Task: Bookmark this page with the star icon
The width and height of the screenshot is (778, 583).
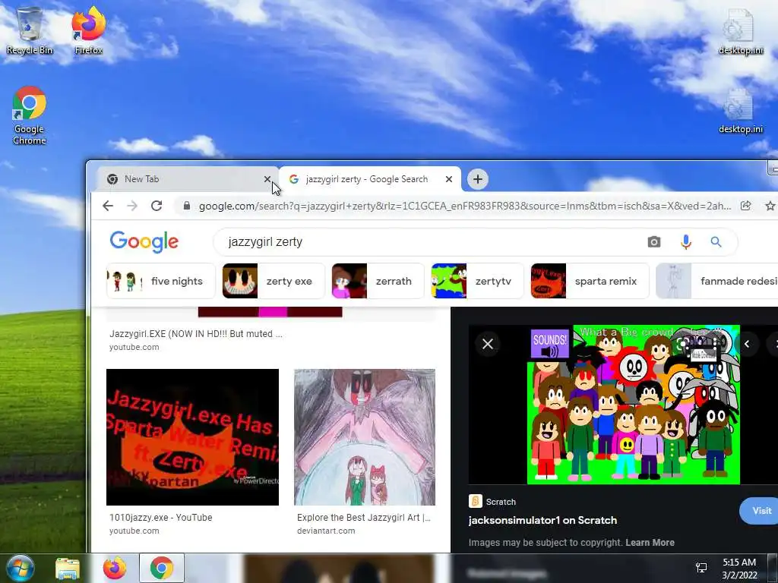Action: 770,206
